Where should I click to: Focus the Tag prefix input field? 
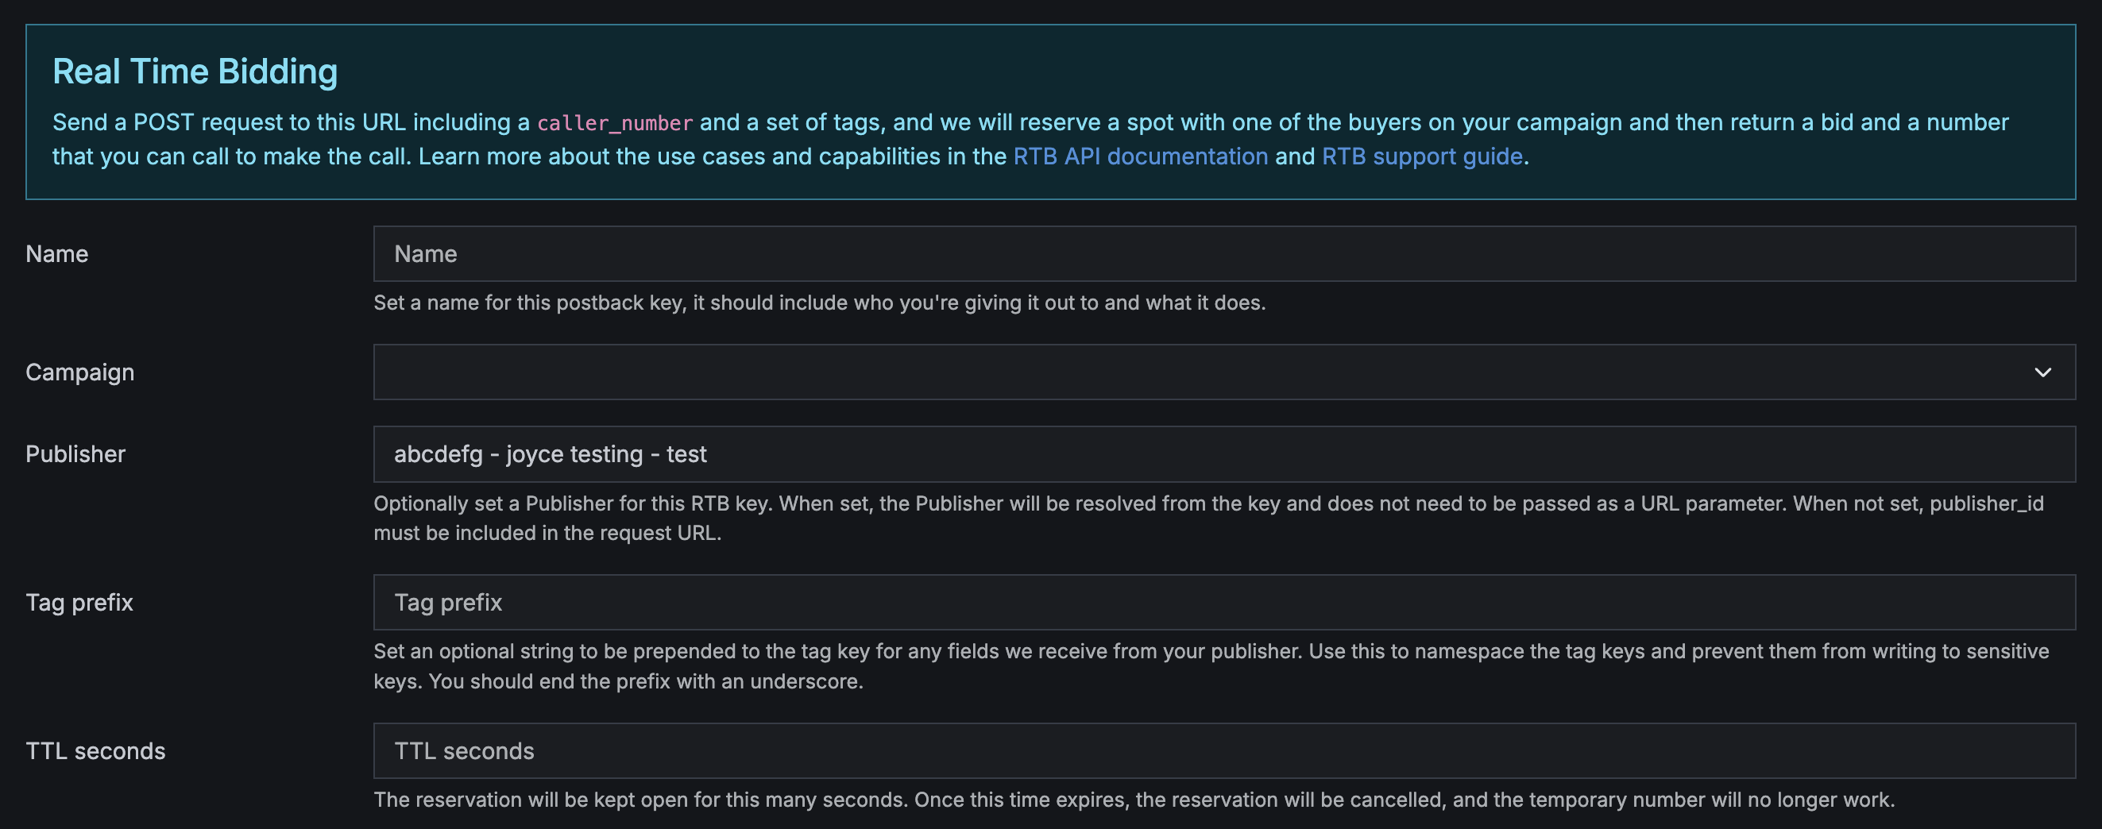(x=1224, y=602)
